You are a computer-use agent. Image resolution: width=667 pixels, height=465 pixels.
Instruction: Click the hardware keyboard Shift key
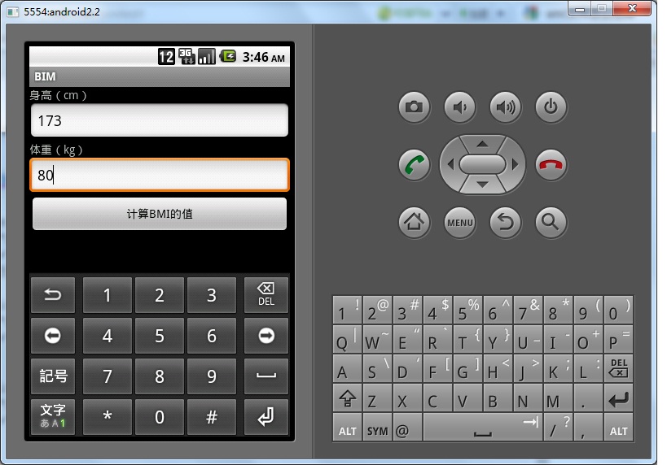point(348,398)
